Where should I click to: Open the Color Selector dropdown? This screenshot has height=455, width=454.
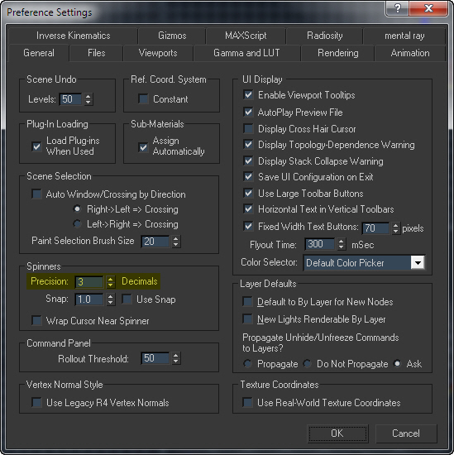tap(365, 263)
